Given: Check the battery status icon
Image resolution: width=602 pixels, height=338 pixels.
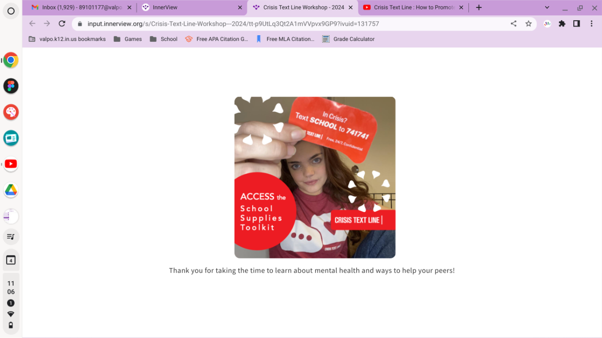Looking at the screenshot, I should click(11, 325).
